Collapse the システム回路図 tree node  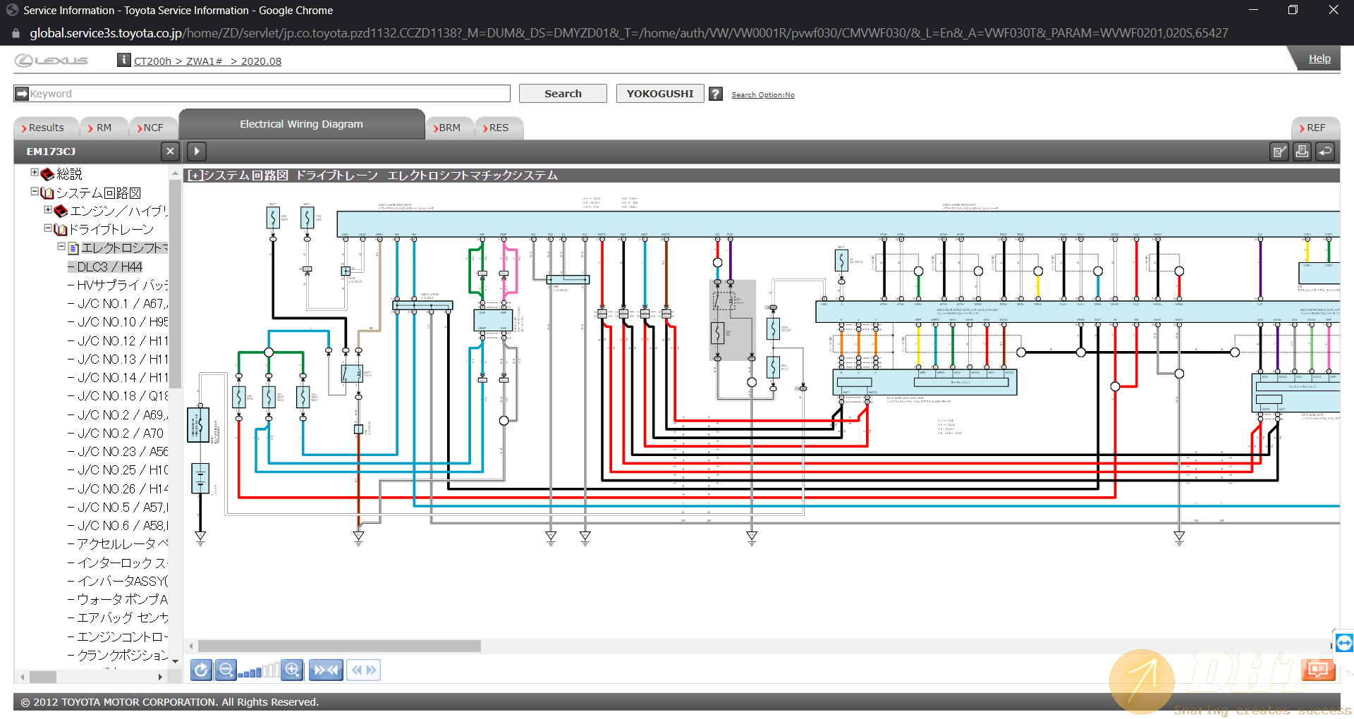35,192
